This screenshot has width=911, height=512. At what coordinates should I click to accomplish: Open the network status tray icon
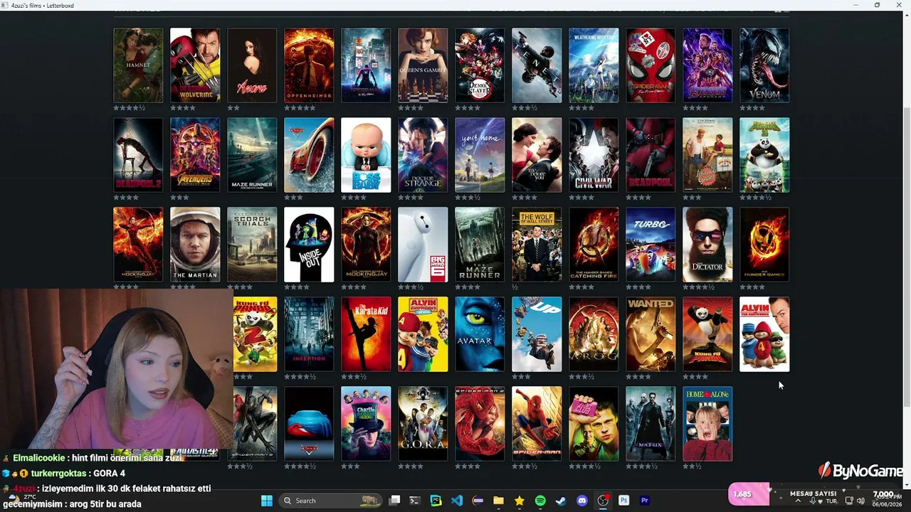coord(848,501)
